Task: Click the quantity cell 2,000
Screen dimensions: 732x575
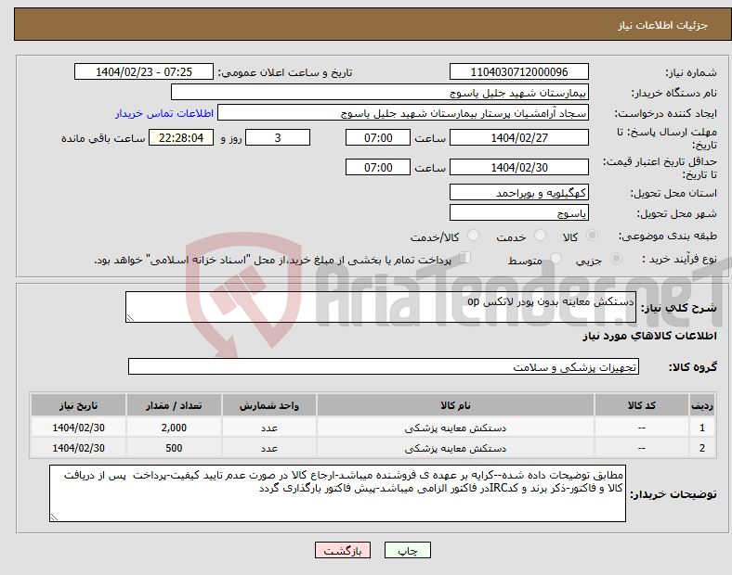Action: pyautogui.click(x=174, y=428)
